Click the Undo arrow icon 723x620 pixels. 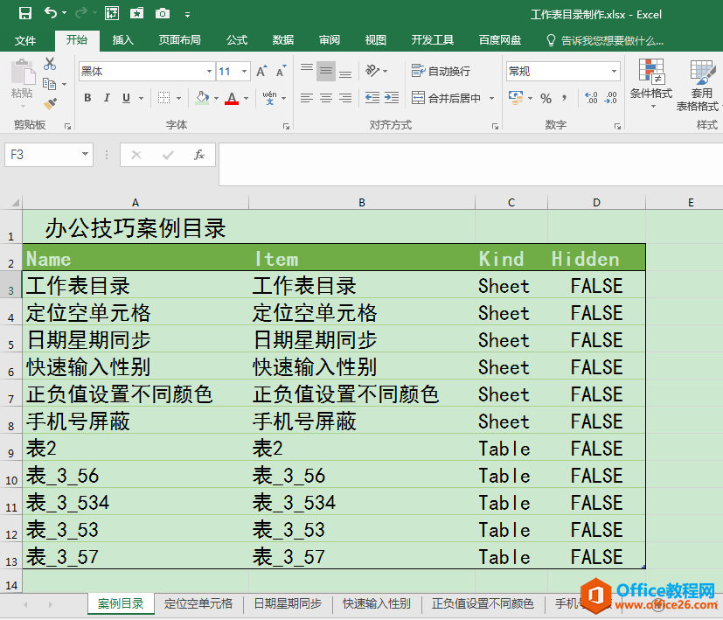50,13
